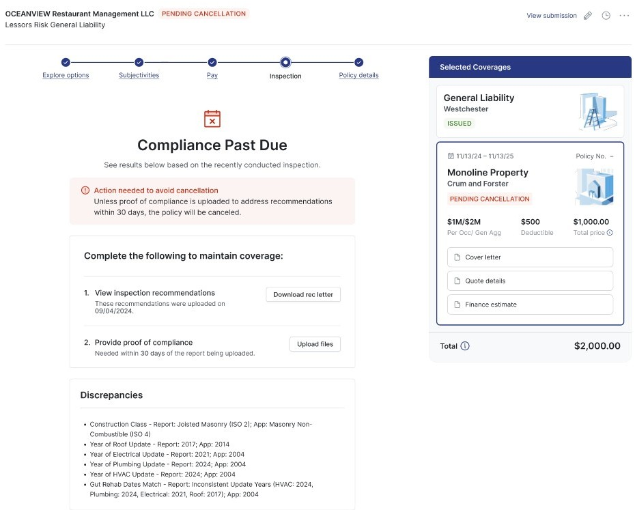Open the Subjectivities step
The image size is (635, 510).
139,75
